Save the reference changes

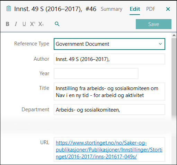153,24
